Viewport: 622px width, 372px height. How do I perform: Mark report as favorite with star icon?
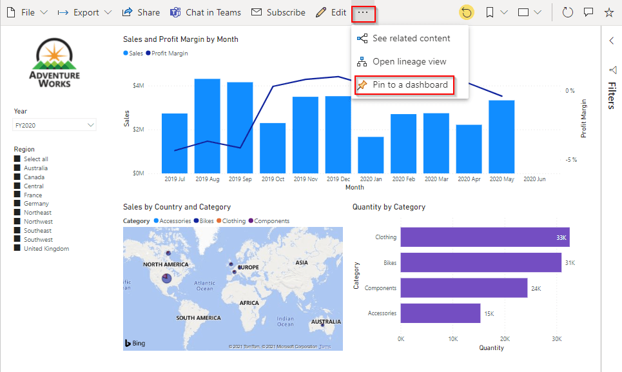(608, 12)
